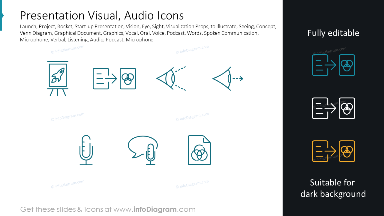This screenshot has width=384, height=216.
Task: Select the eye with dashed sight lines icon
Action: [x=171, y=79]
